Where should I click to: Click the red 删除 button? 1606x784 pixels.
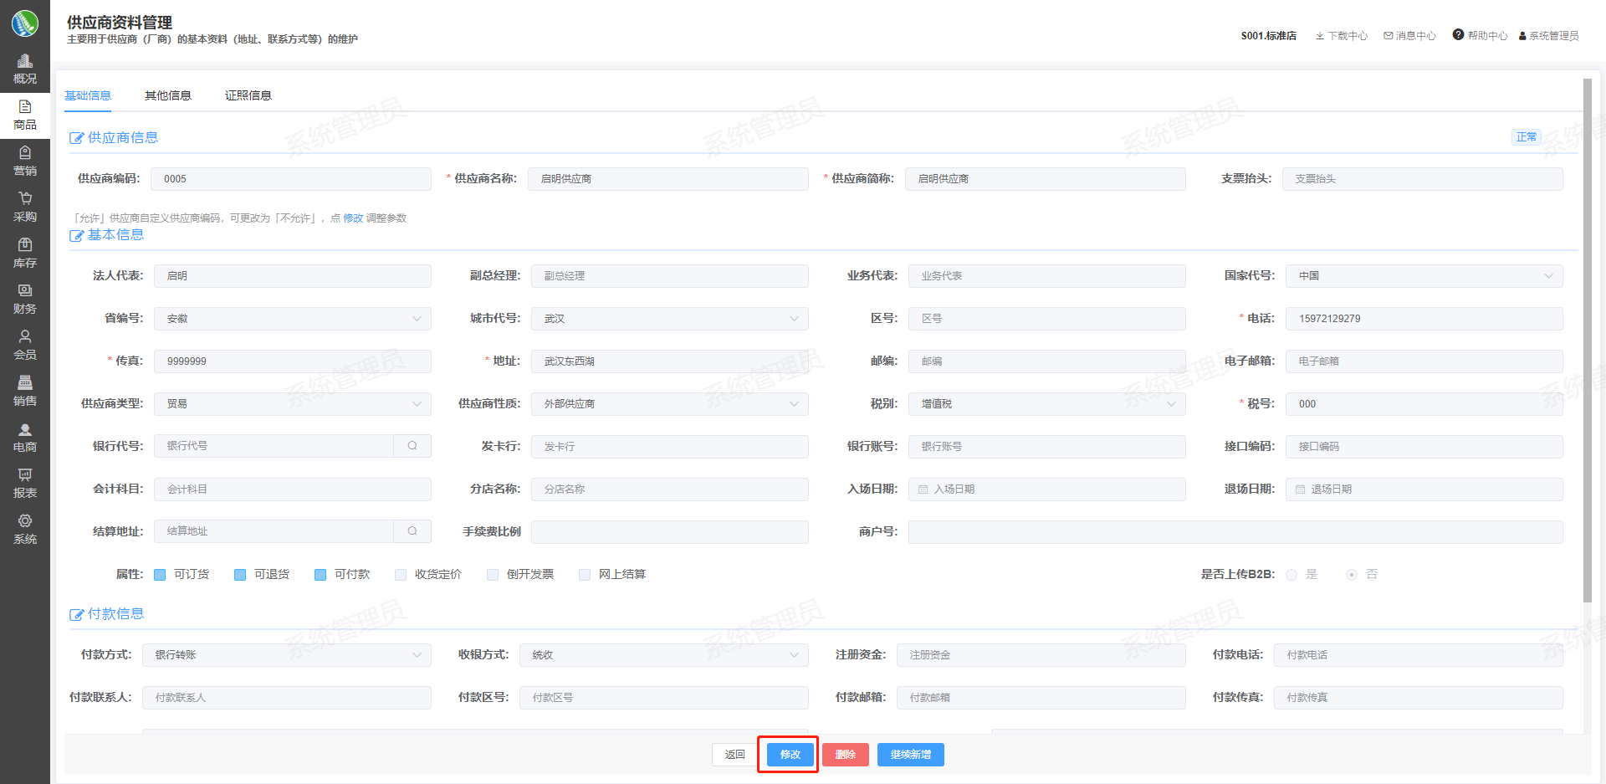(846, 755)
